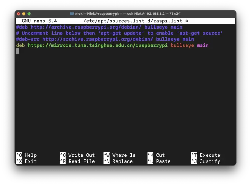This screenshot has height=185, width=251.
Task: Click the '# Uncomment line below' comment
Action: (x=48, y=33)
